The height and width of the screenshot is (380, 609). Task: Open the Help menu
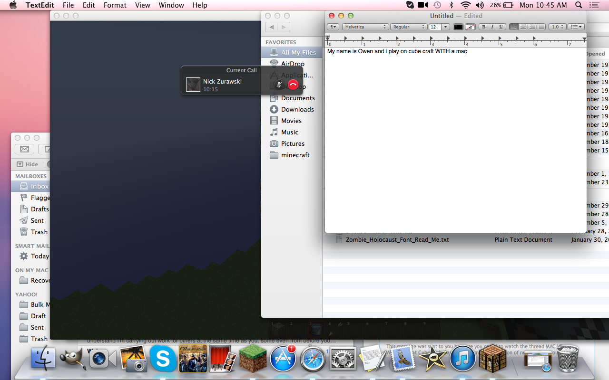pos(200,5)
